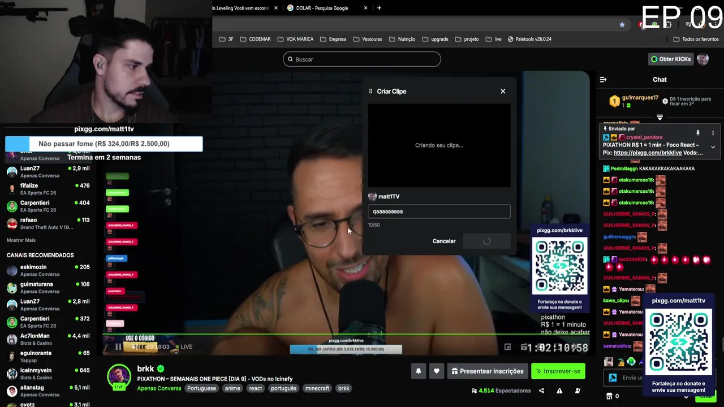Click the Apenas Conversa category link

pyautogui.click(x=159, y=388)
